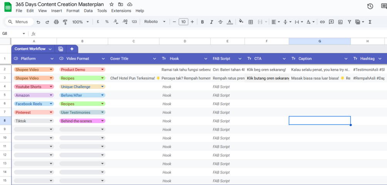Click the sparkle AI icon on table tab

[72, 49]
